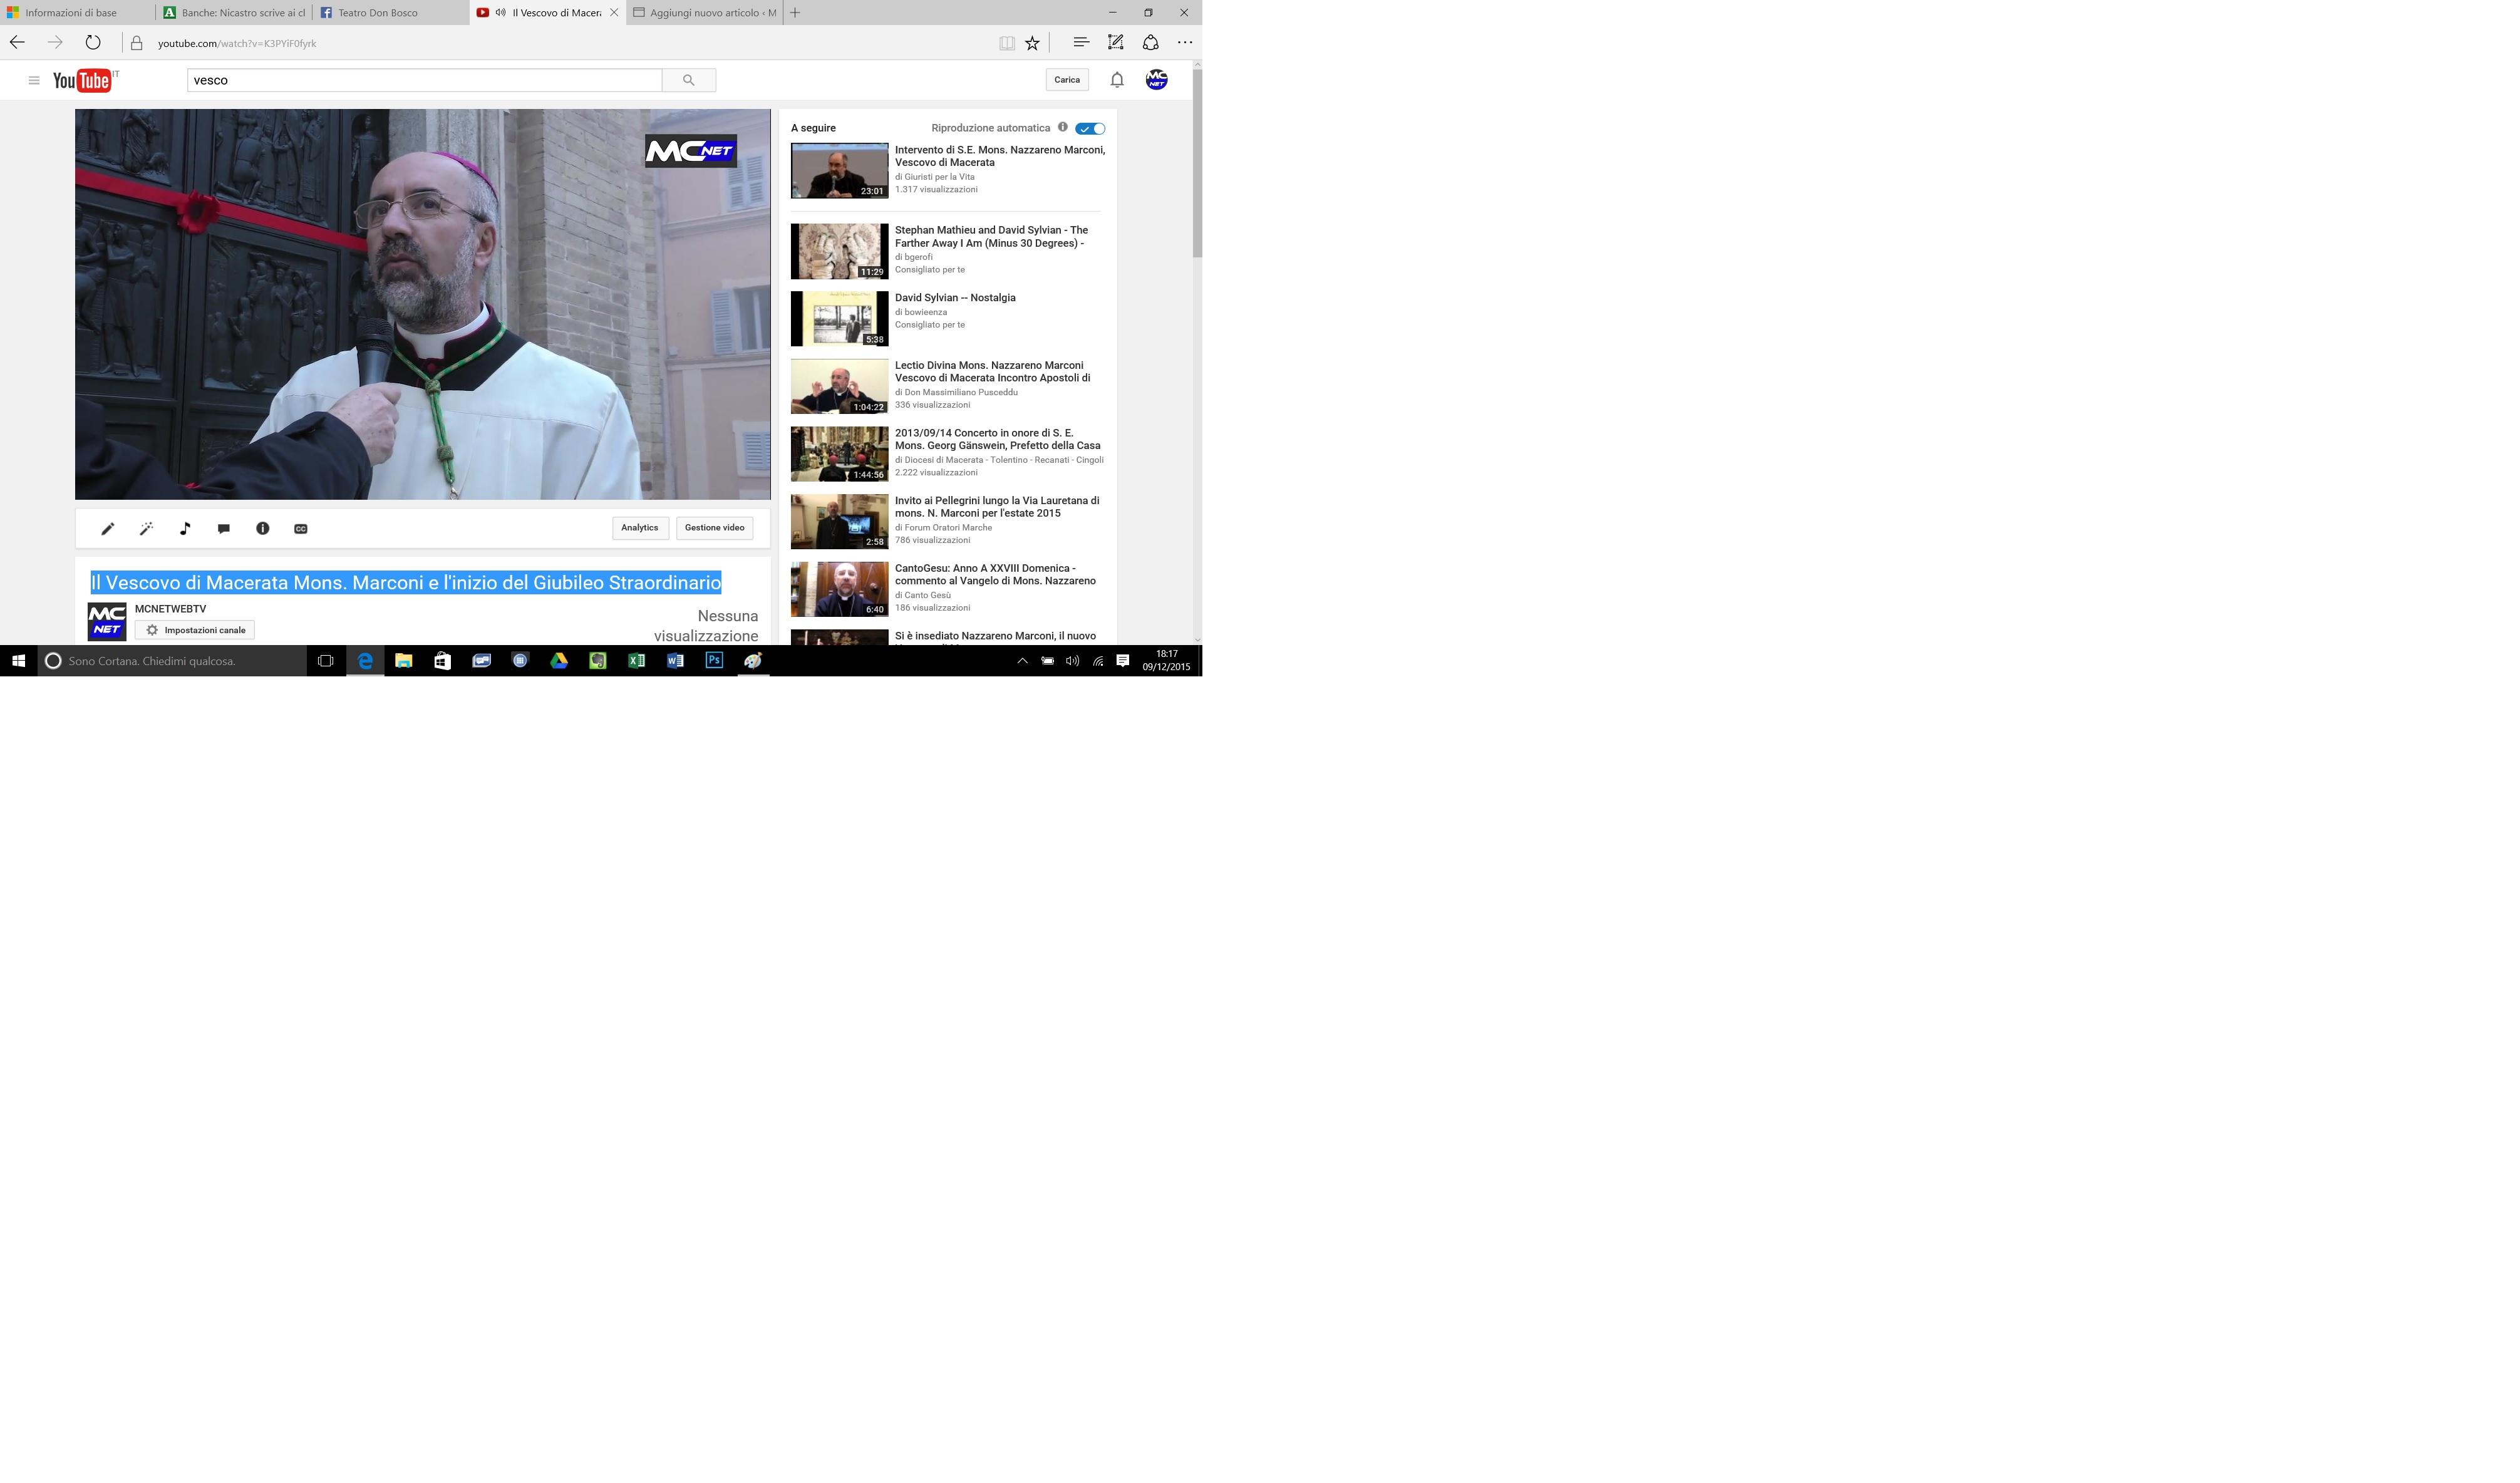Open the reading view book icon
This screenshot has width=2520, height=1483.
pyautogui.click(x=1007, y=43)
